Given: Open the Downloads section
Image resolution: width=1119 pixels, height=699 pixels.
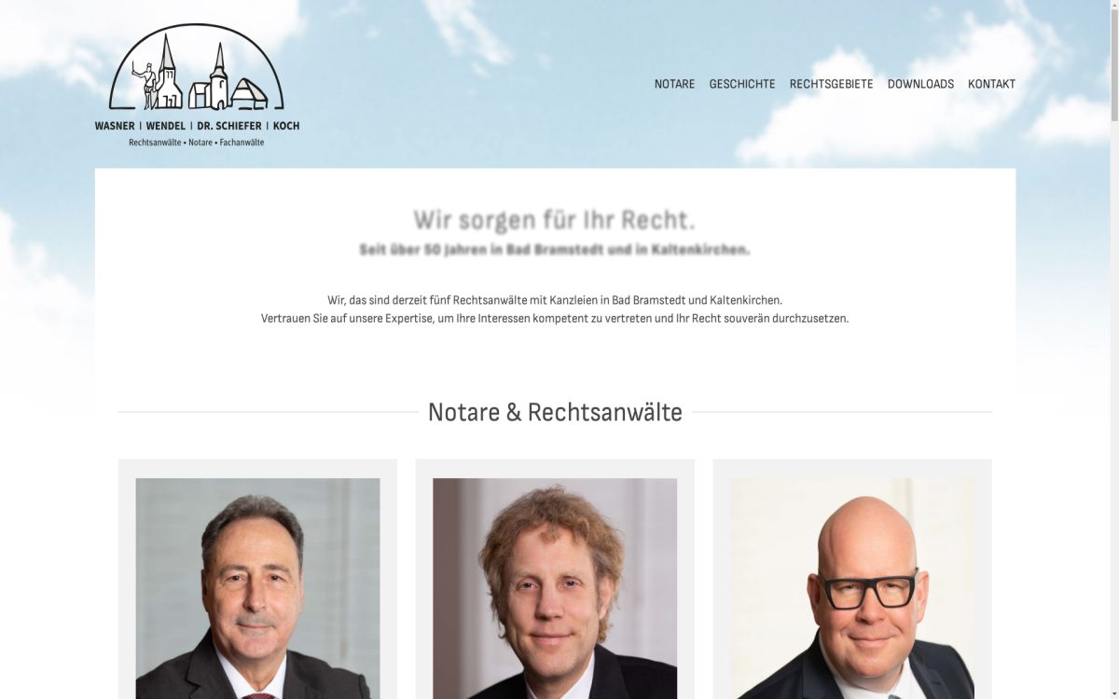Looking at the screenshot, I should 920,84.
